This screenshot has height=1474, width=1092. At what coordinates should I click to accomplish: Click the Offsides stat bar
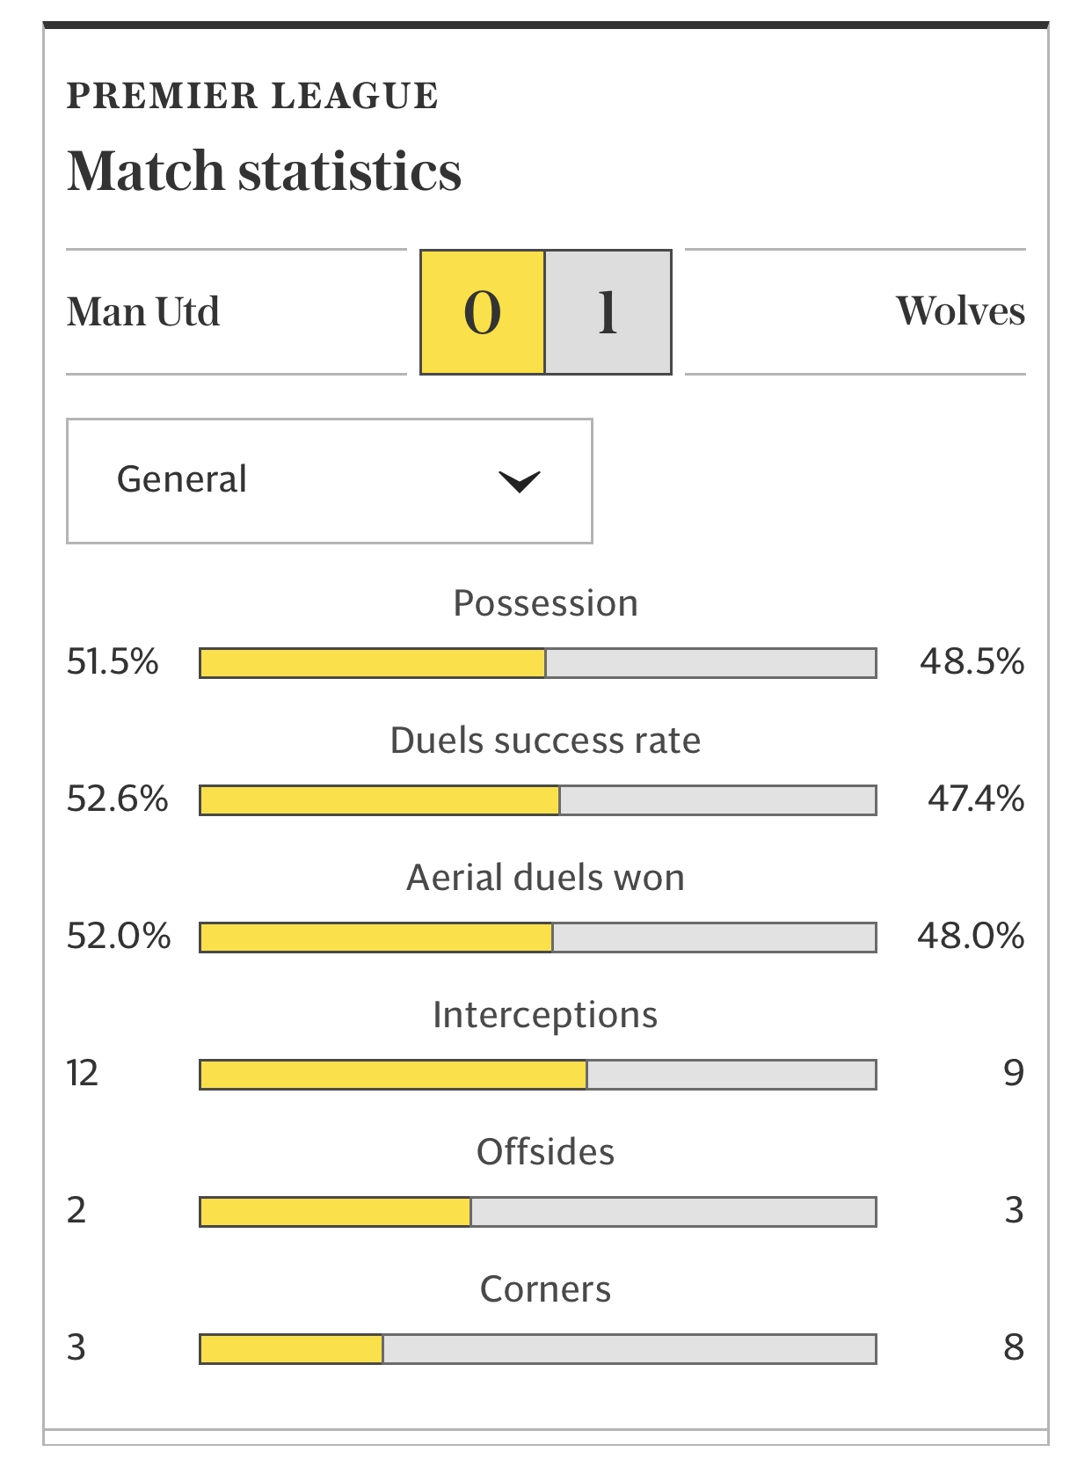point(537,1212)
